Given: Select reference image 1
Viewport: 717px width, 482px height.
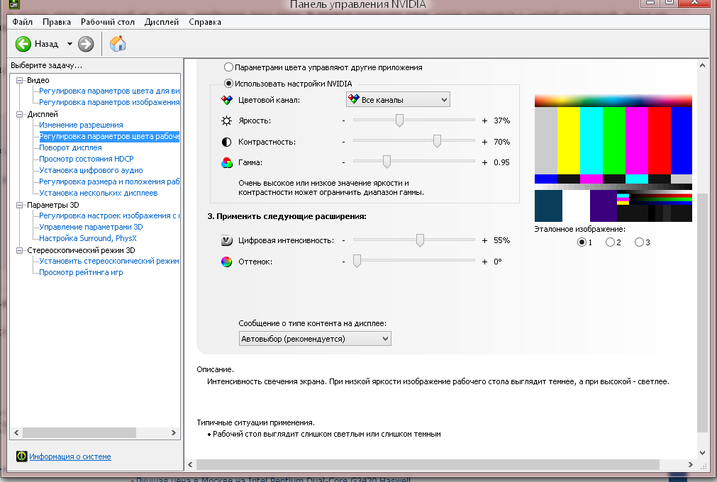Looking at the screenshot, I should 582,242.
